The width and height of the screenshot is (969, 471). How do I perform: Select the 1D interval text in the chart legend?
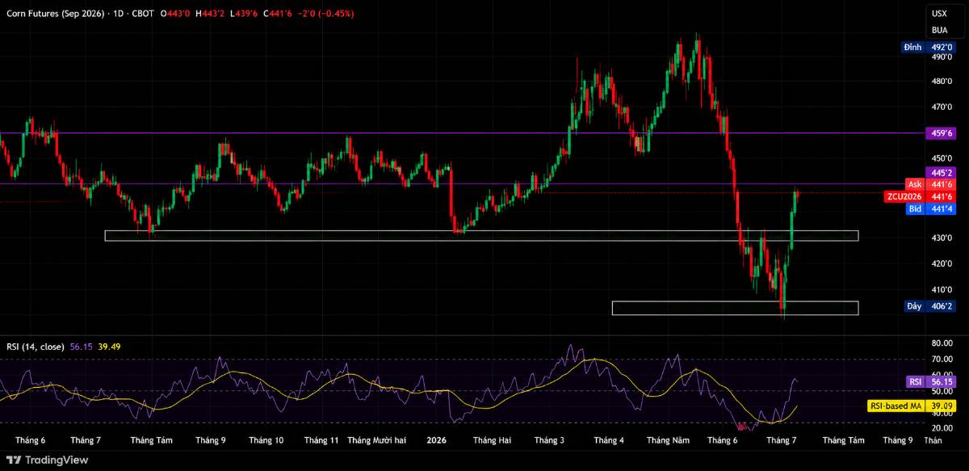[x=118, y=14]
